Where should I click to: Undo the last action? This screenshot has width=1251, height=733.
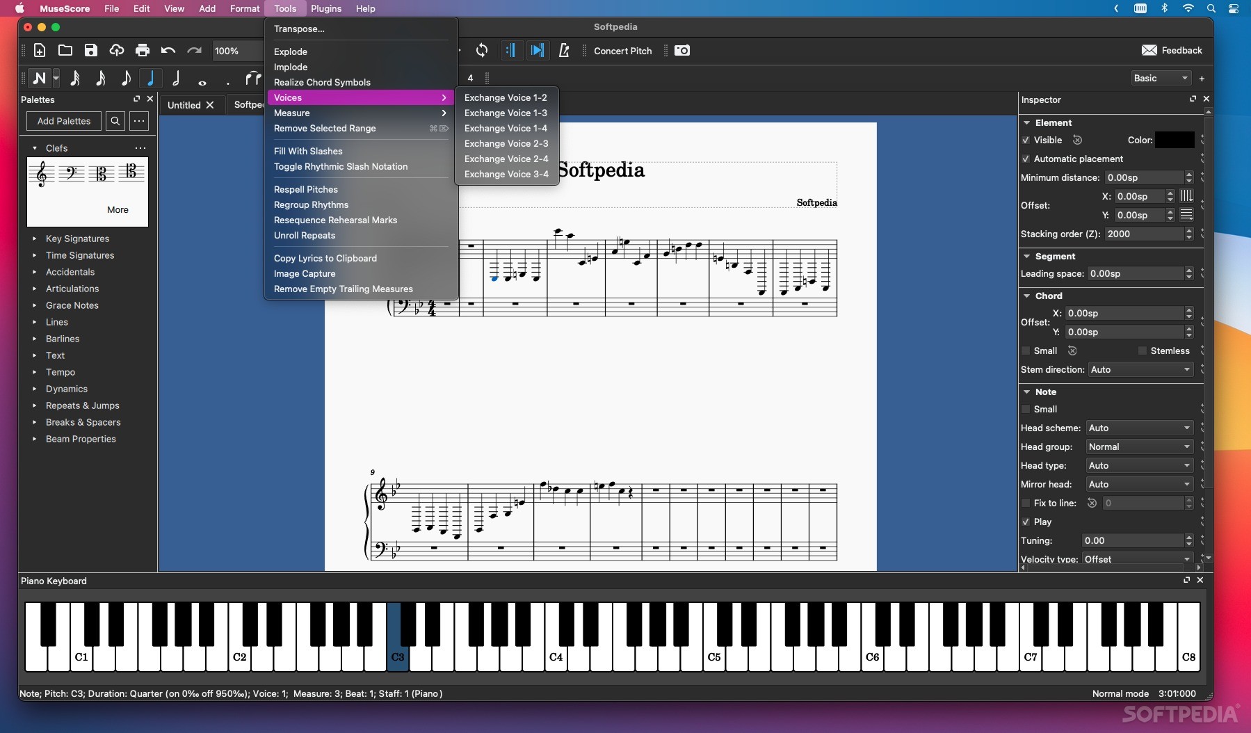pyautogui.click(x=168, y=50)
